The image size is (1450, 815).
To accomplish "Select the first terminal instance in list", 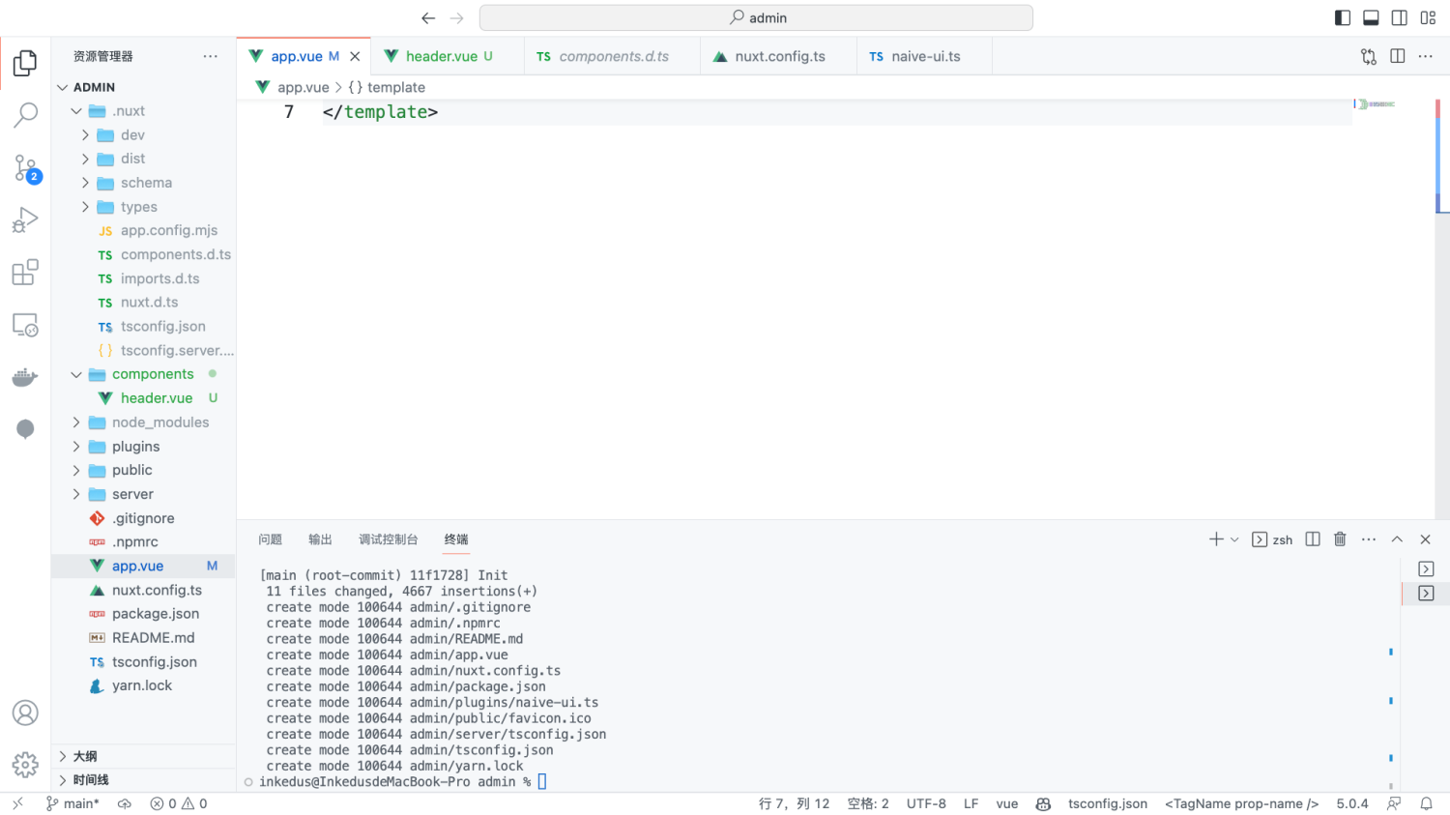I will coord(1426,568).
